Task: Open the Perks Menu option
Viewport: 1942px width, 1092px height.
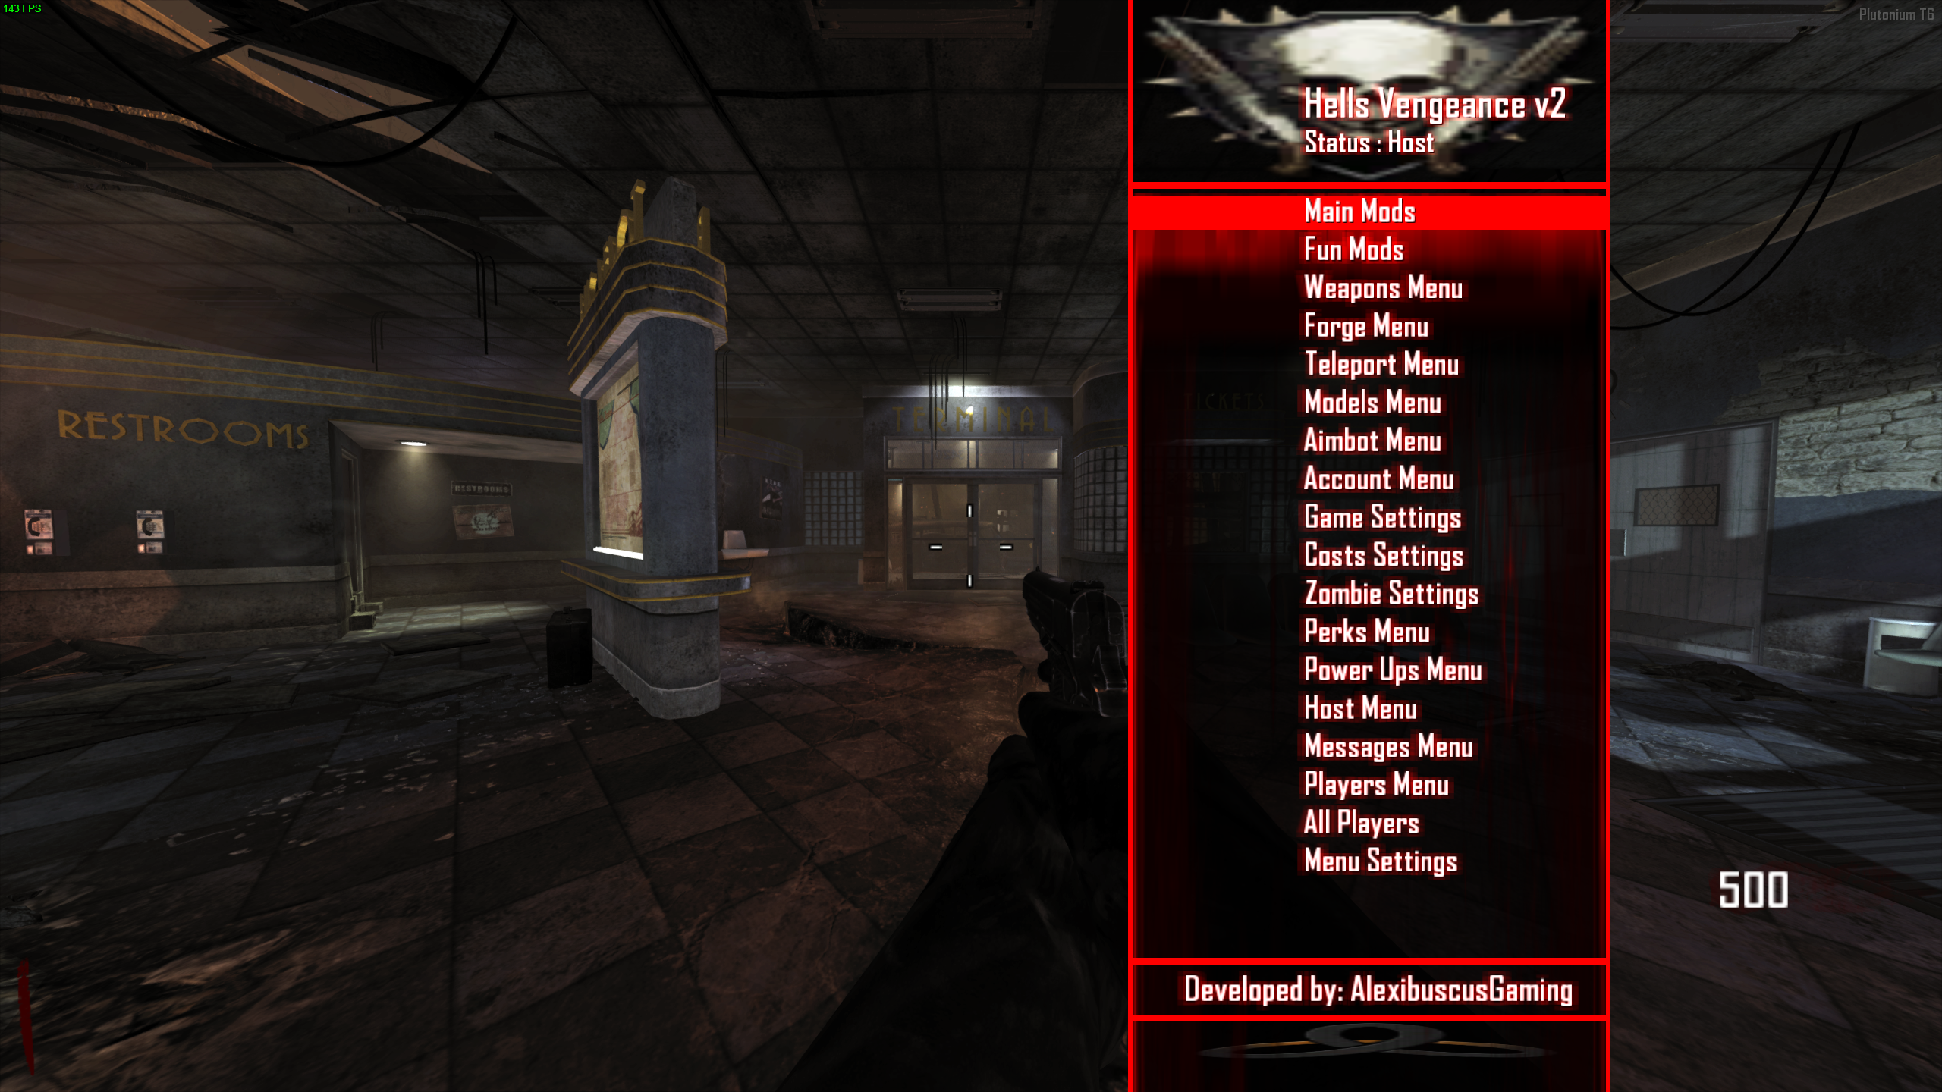Action: [x=1365, y=631]
